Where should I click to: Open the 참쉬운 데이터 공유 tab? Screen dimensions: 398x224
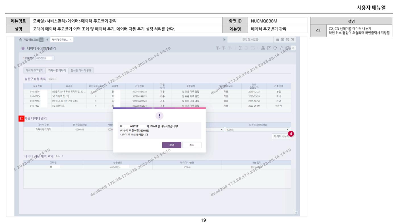coord(81,70)
